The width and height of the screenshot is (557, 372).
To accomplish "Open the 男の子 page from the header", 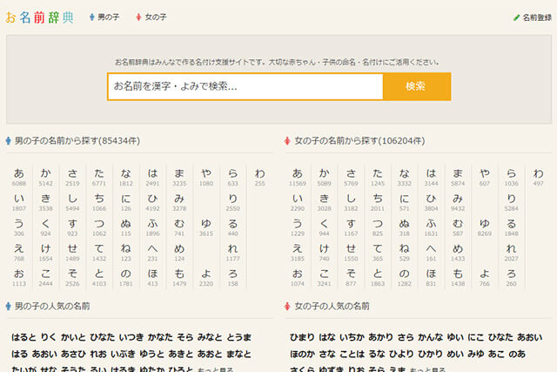I will pyautogui.click(x=104, y=17).
